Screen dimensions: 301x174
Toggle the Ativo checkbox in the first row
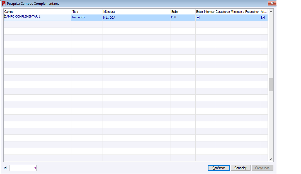tap(263, 18)
